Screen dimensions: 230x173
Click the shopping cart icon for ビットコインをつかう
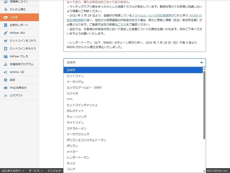(6, 41)
